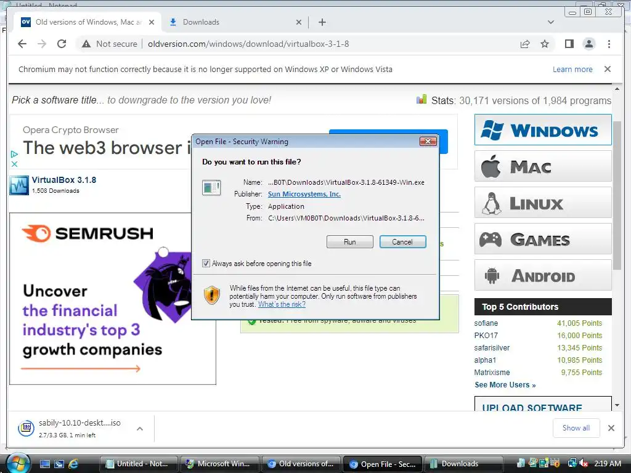The height and width of the screenshot is (473, 631).
Task: Open the Sun Microsystems, Inc. publisher link
Action: (x=304, y=194)
